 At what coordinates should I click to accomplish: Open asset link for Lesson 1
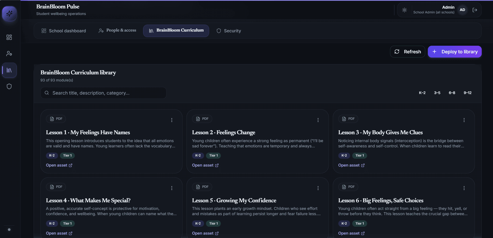59,165
